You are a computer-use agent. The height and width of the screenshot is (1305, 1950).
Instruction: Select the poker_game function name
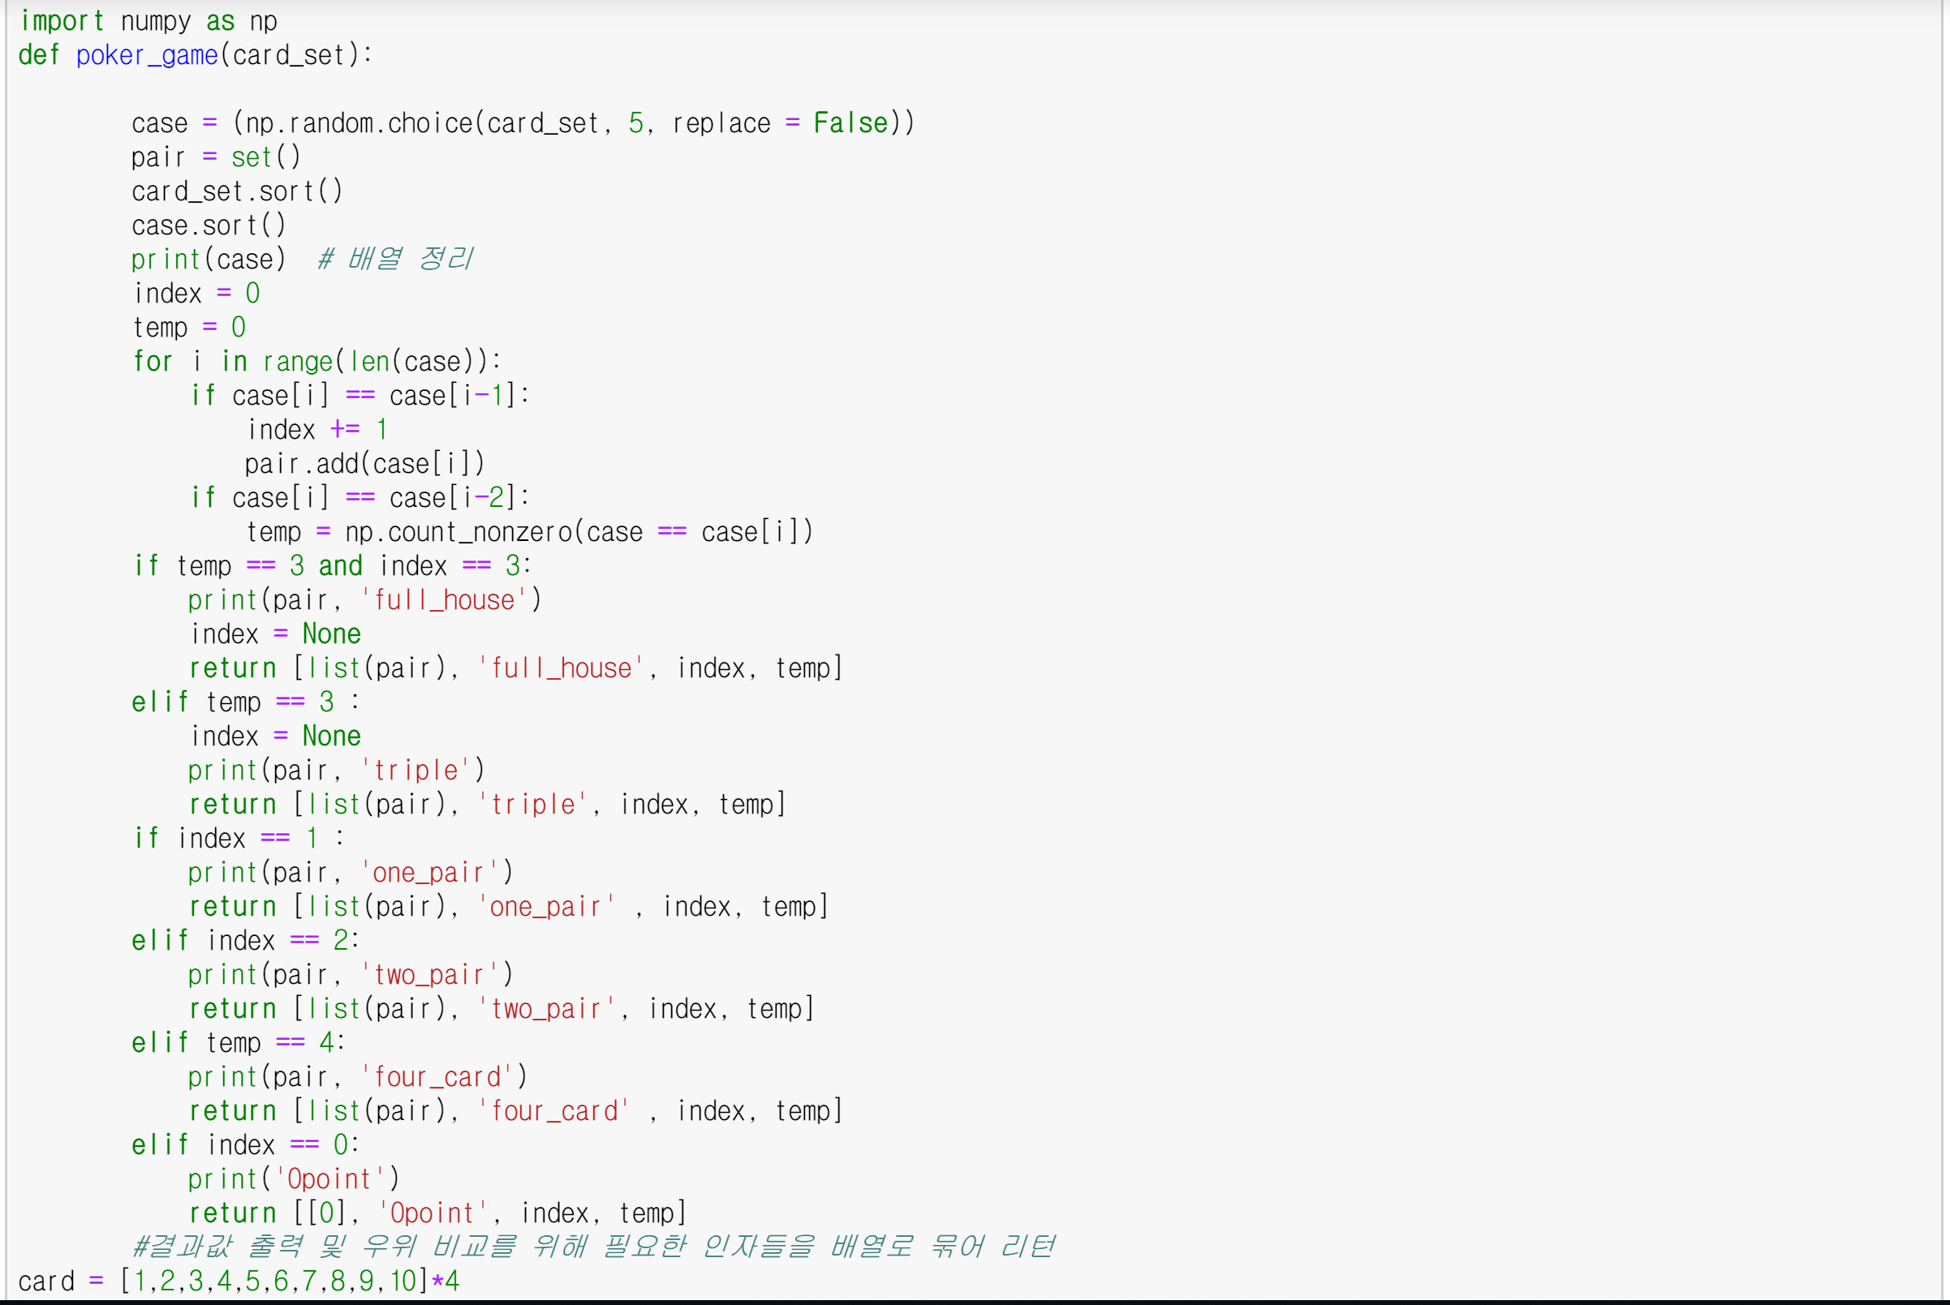[148, 55]
